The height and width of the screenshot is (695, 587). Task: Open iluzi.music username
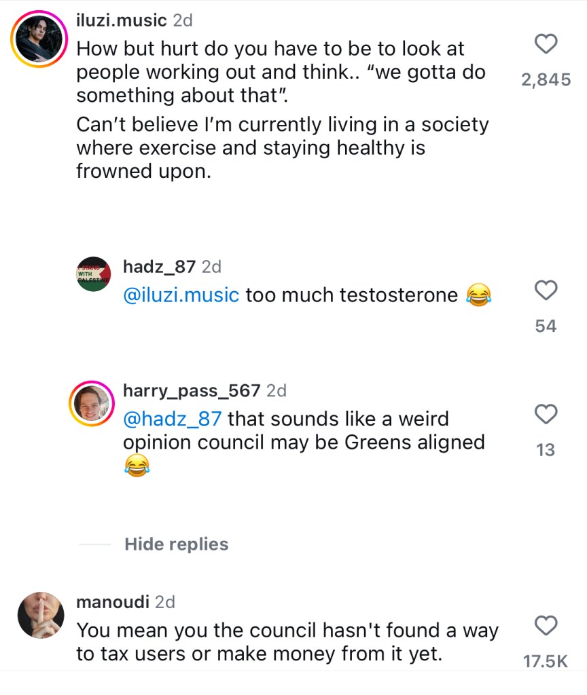pos(121,20)
